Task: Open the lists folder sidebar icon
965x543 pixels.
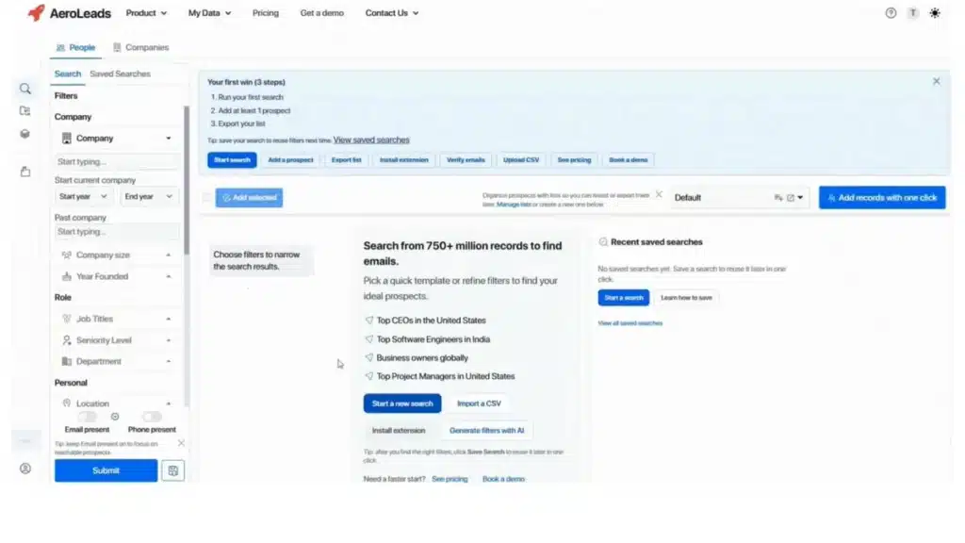Action: coord(25,111)
